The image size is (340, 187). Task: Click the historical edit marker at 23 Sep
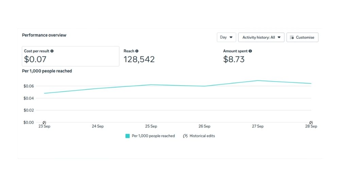(44, 122)
